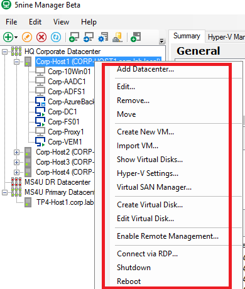Screen dimensions: 245x289
Task: Select the Corp-DC1 tree item
Action: [62, 112]
